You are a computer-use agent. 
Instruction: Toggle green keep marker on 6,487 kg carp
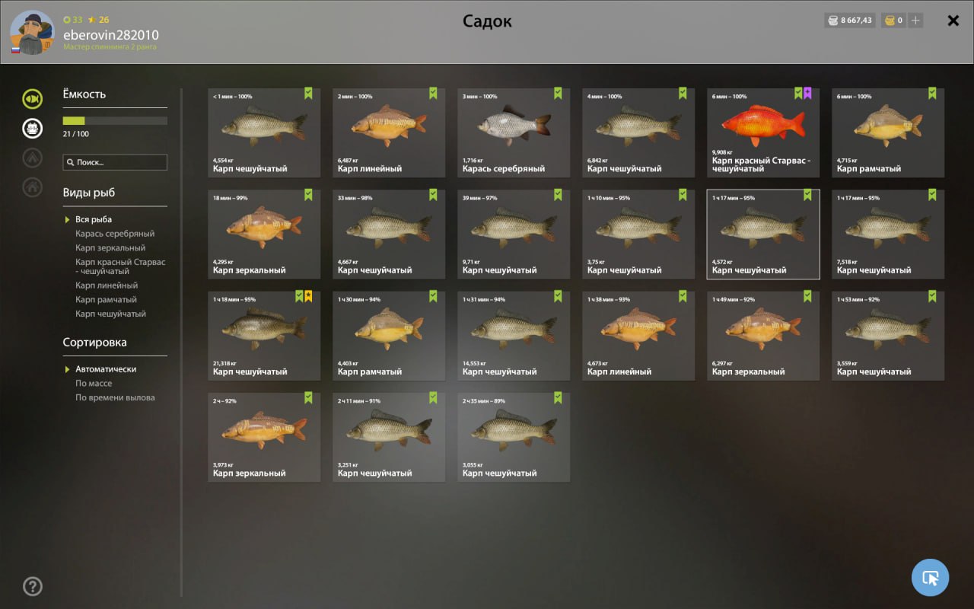click(433, 93)
